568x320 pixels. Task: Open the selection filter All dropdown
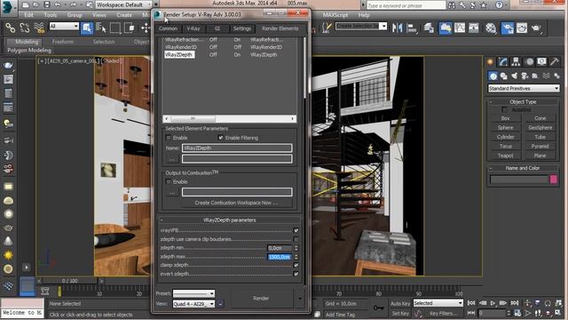pyautogui.click(x=64, y=26)
